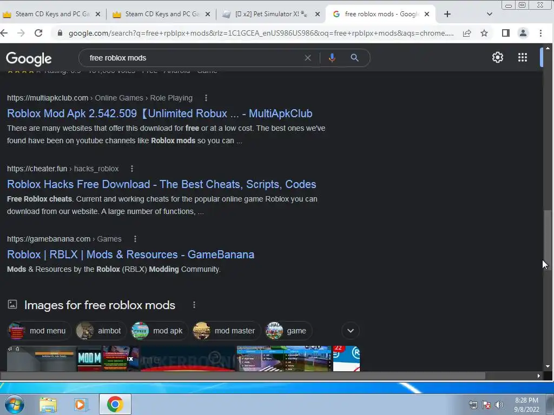Click the volume speaker tray icon
Image resolution: width=554 pixels, height=415 pixels.
pyautogui.click(x=499, y=405)
